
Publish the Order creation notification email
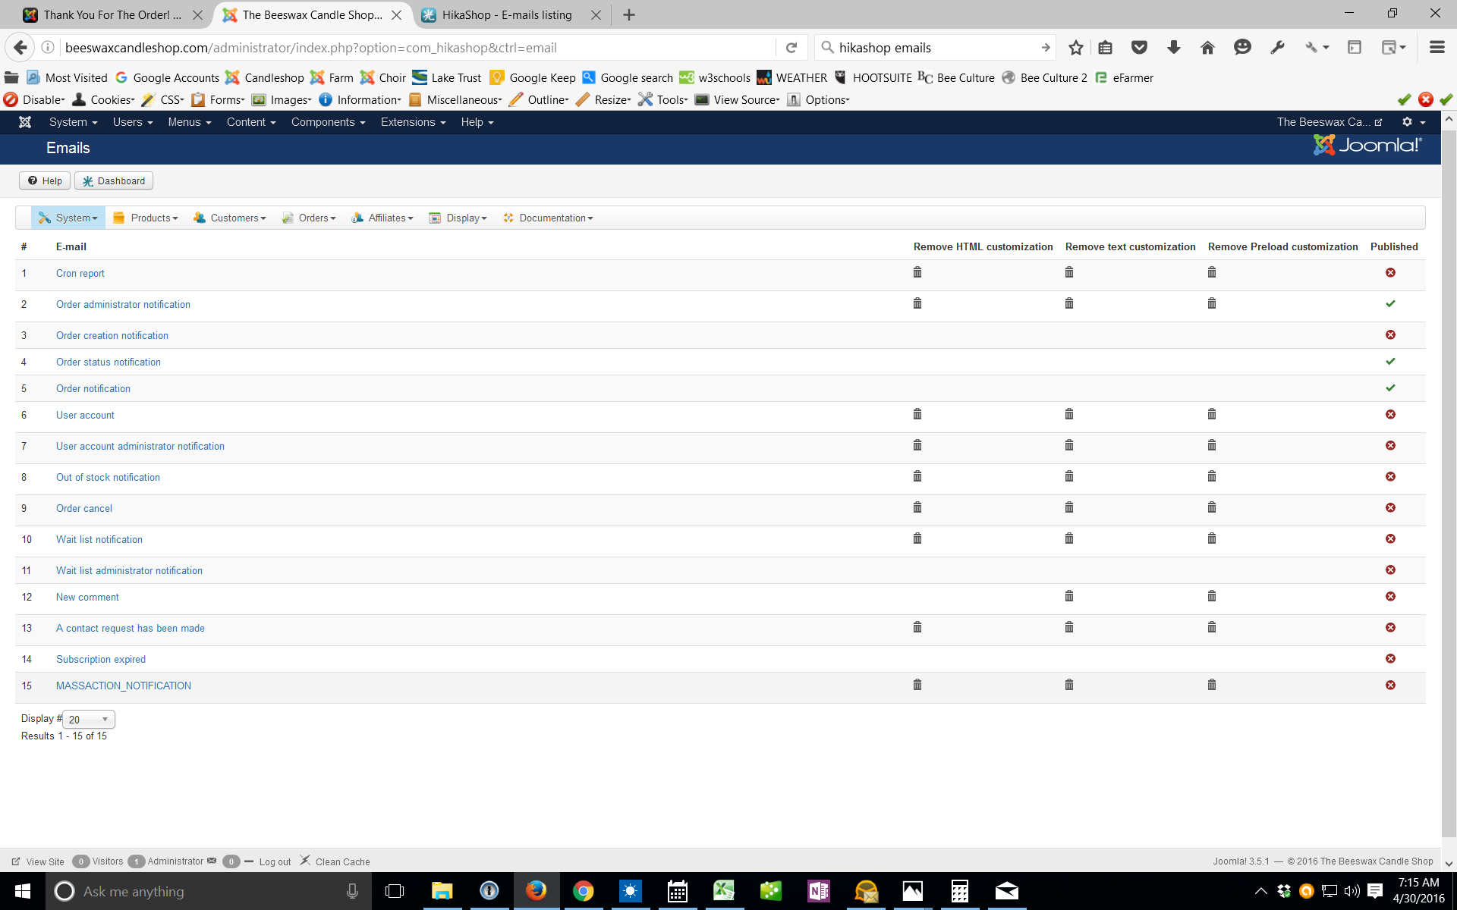coord(1390,334)
